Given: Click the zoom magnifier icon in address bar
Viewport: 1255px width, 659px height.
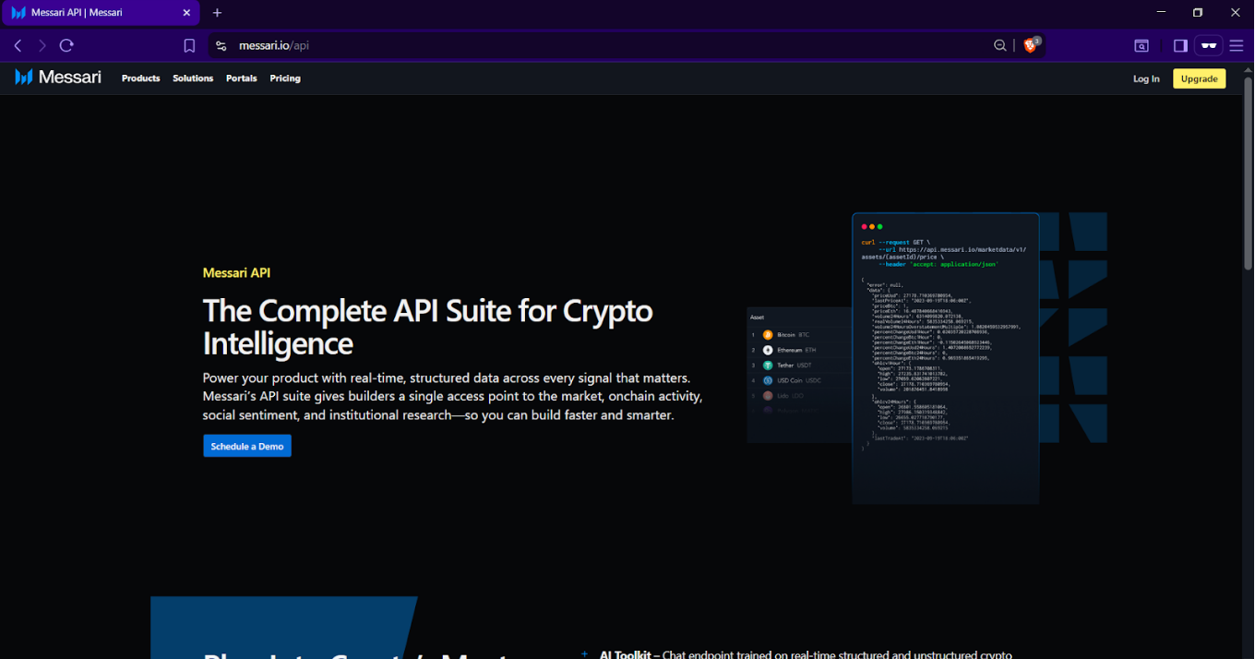Looking at the screenshot, I should [999, 45].
